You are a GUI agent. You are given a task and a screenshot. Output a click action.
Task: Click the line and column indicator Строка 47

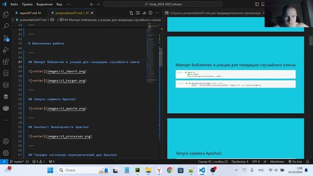213,162
